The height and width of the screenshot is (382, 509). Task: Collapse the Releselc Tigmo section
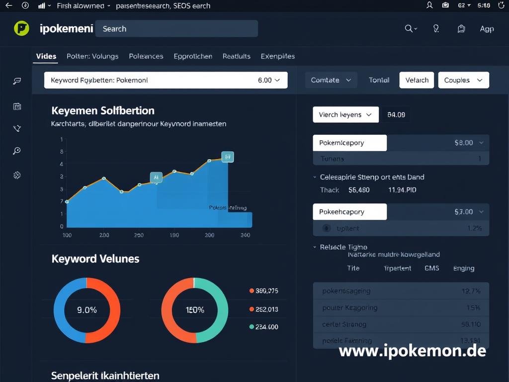pyautogui.click(x=314, y=247)
